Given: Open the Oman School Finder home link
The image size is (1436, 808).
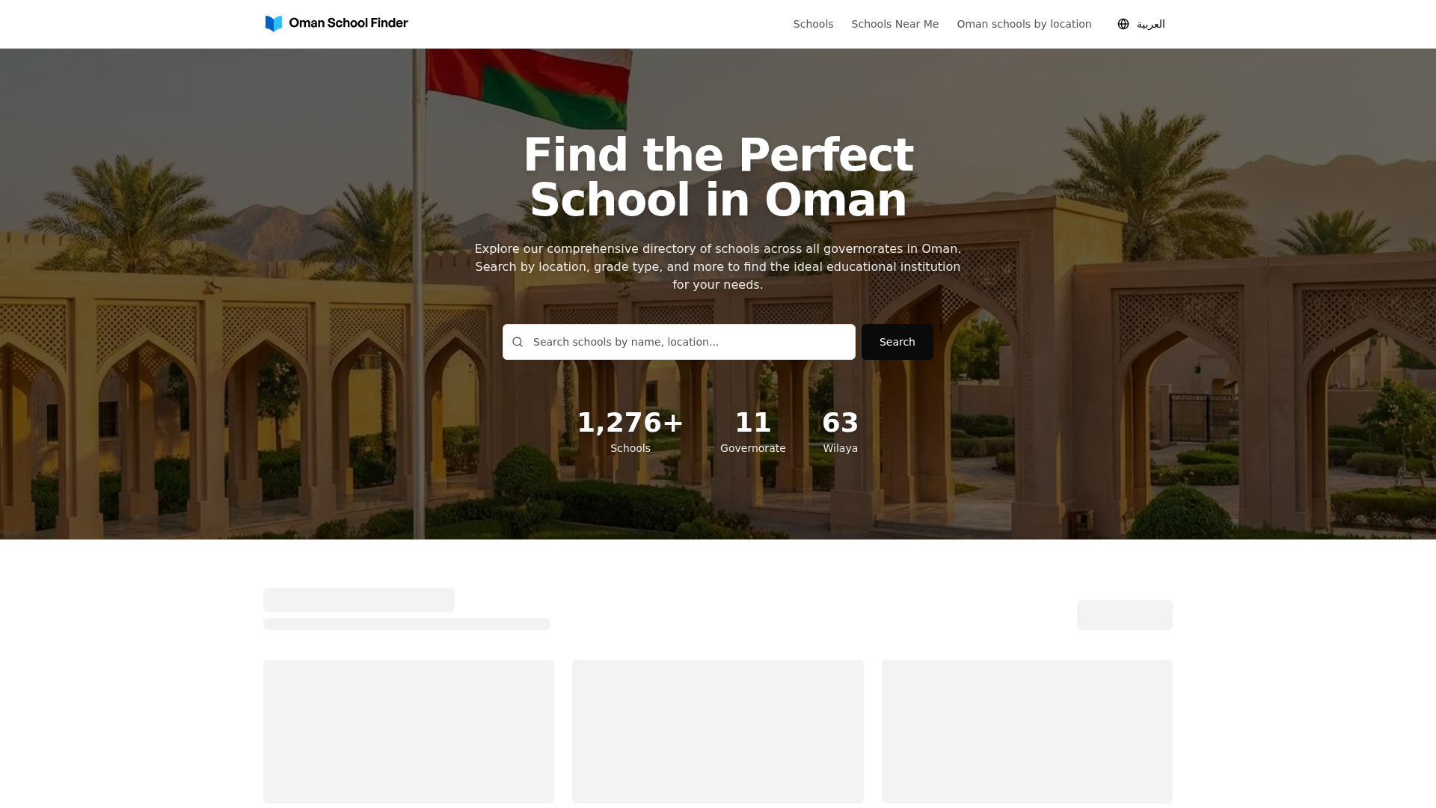Looking at the screenshot, I should click(x=337, y=23).
